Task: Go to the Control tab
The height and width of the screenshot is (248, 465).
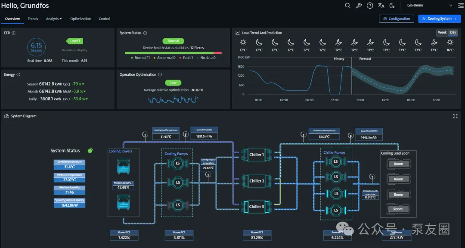Action: [105, 19]
